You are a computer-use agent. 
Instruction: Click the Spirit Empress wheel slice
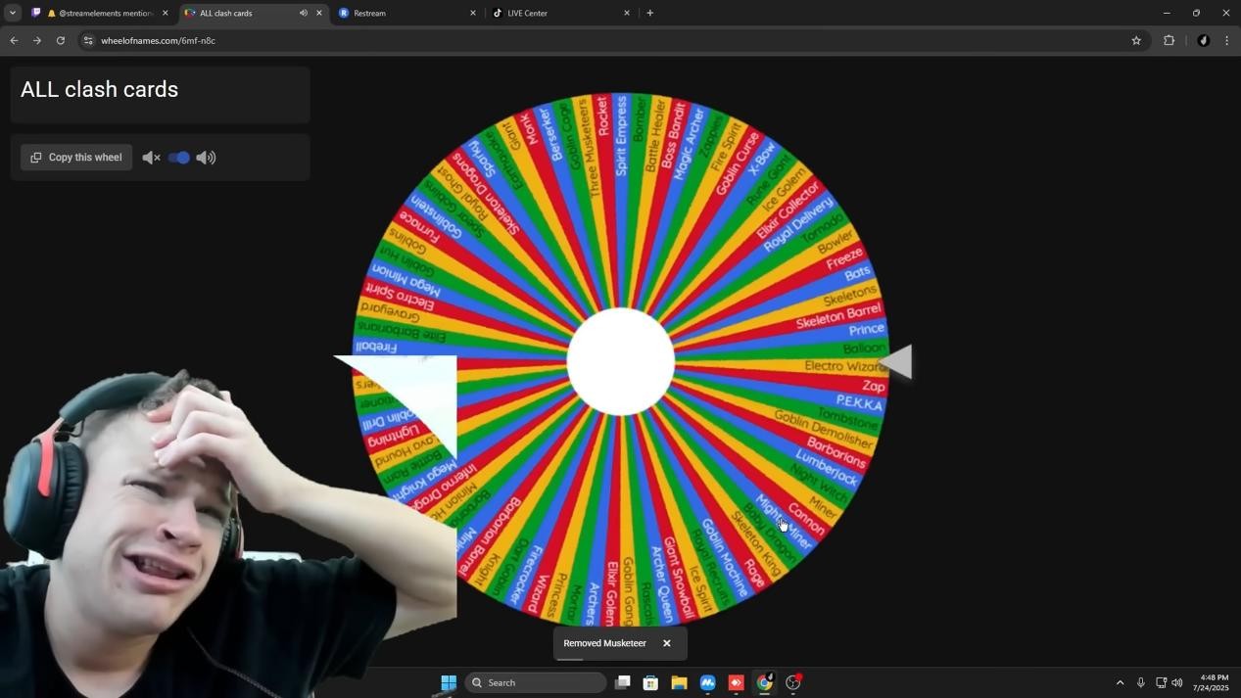coord(621,135)
